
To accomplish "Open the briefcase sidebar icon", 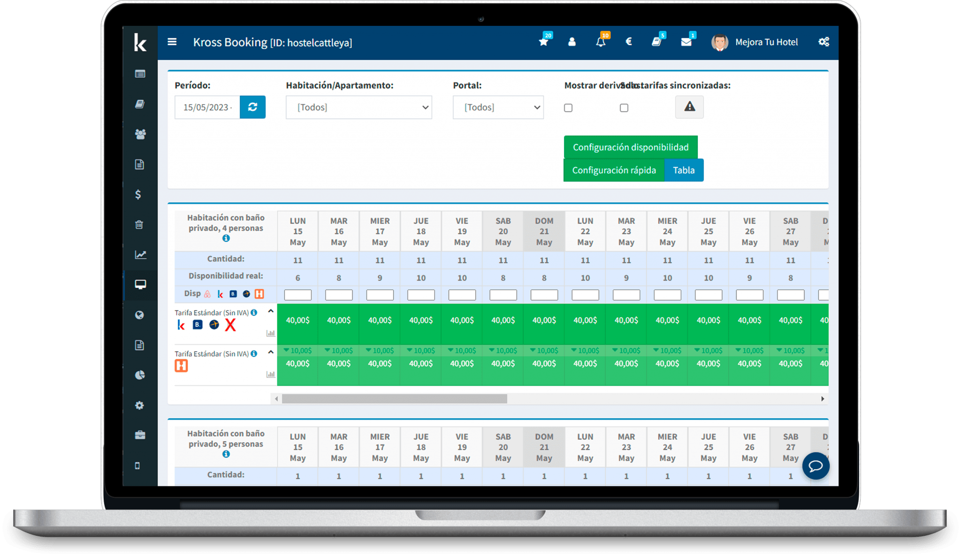I will tap(140, 435).
